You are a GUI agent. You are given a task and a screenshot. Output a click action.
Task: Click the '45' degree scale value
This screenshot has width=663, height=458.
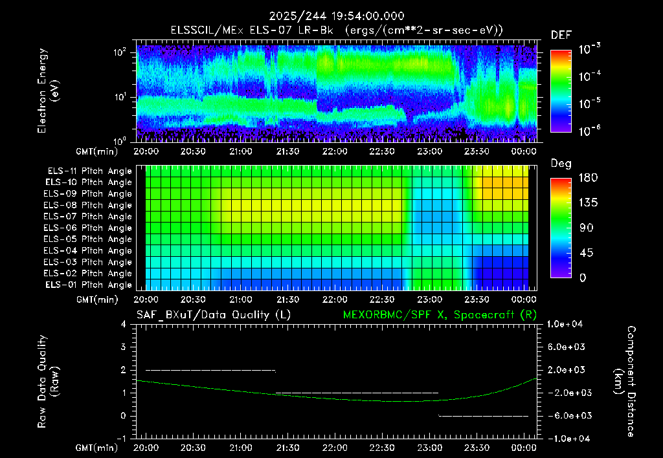click(586, 253)
